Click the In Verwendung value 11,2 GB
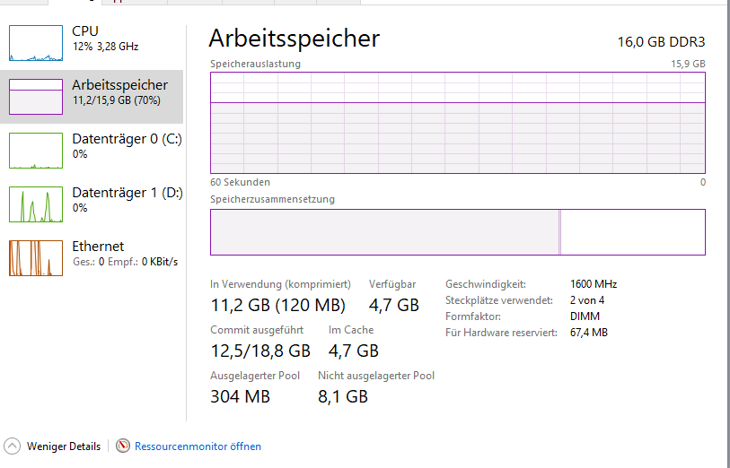This screenshot has height=468, width=730. pyautogui.click(x=240, y=305)
